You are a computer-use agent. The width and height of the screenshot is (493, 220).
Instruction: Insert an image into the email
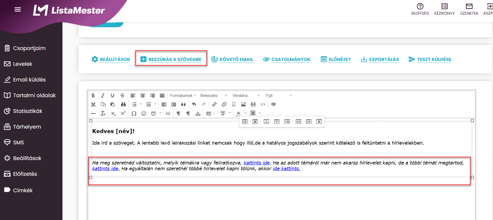[x=243, y=104]
